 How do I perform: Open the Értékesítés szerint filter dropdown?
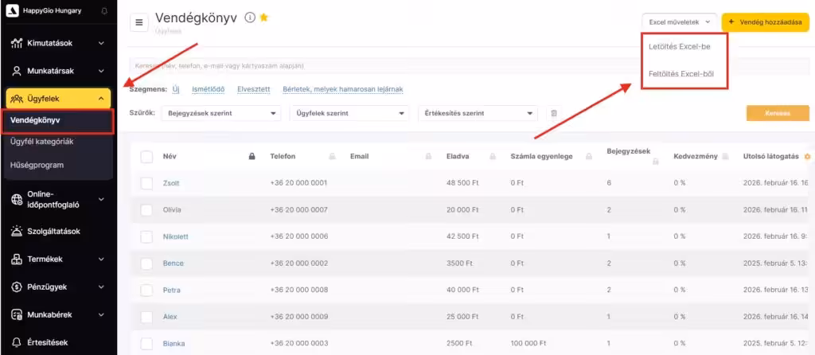[x=479, y=114]
